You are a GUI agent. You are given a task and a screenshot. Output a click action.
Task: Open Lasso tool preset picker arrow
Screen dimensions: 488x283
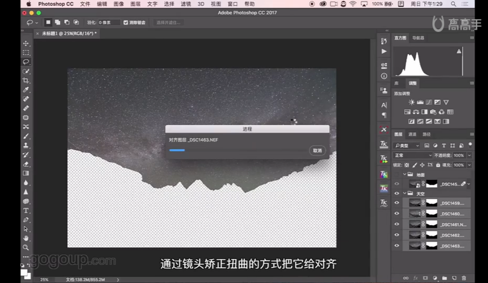point(37,23)
